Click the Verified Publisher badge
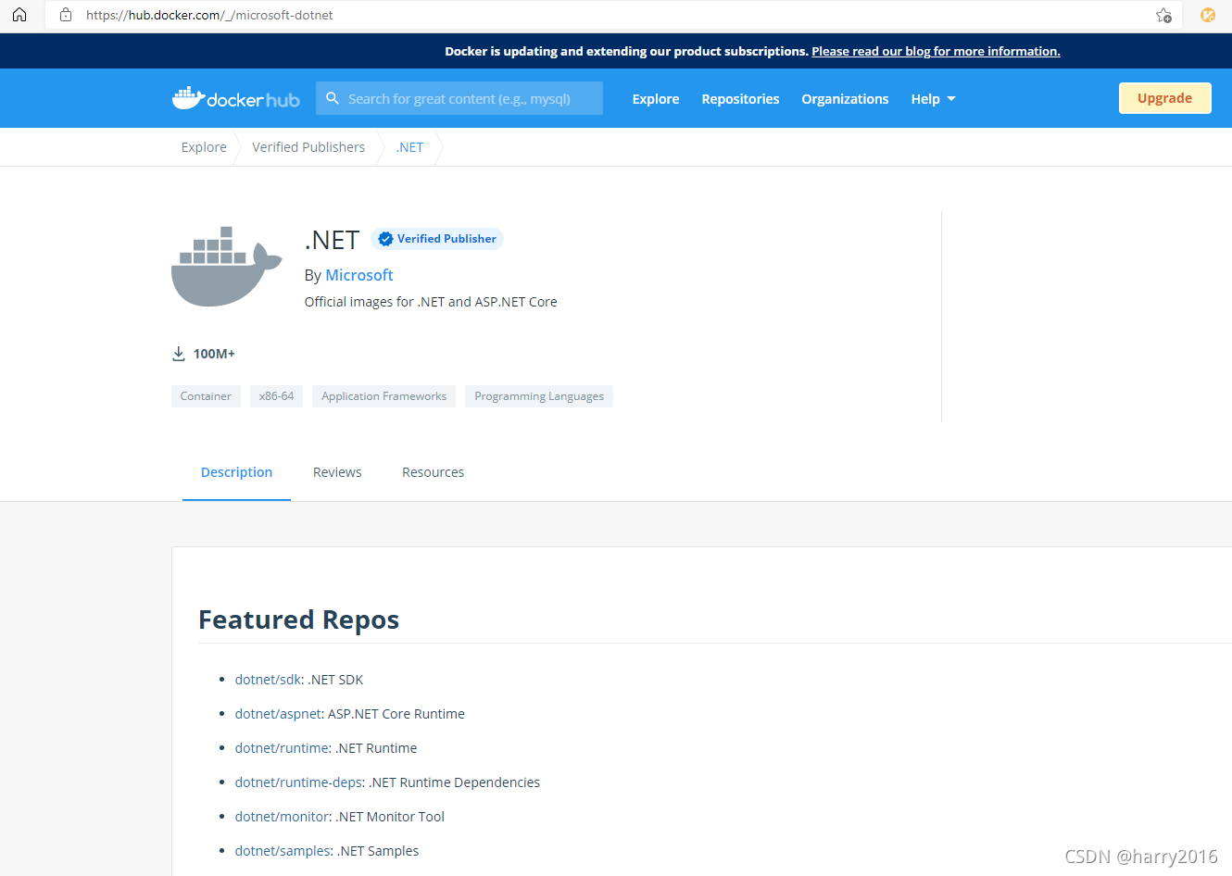1232x876 pixels. (437, 239)
